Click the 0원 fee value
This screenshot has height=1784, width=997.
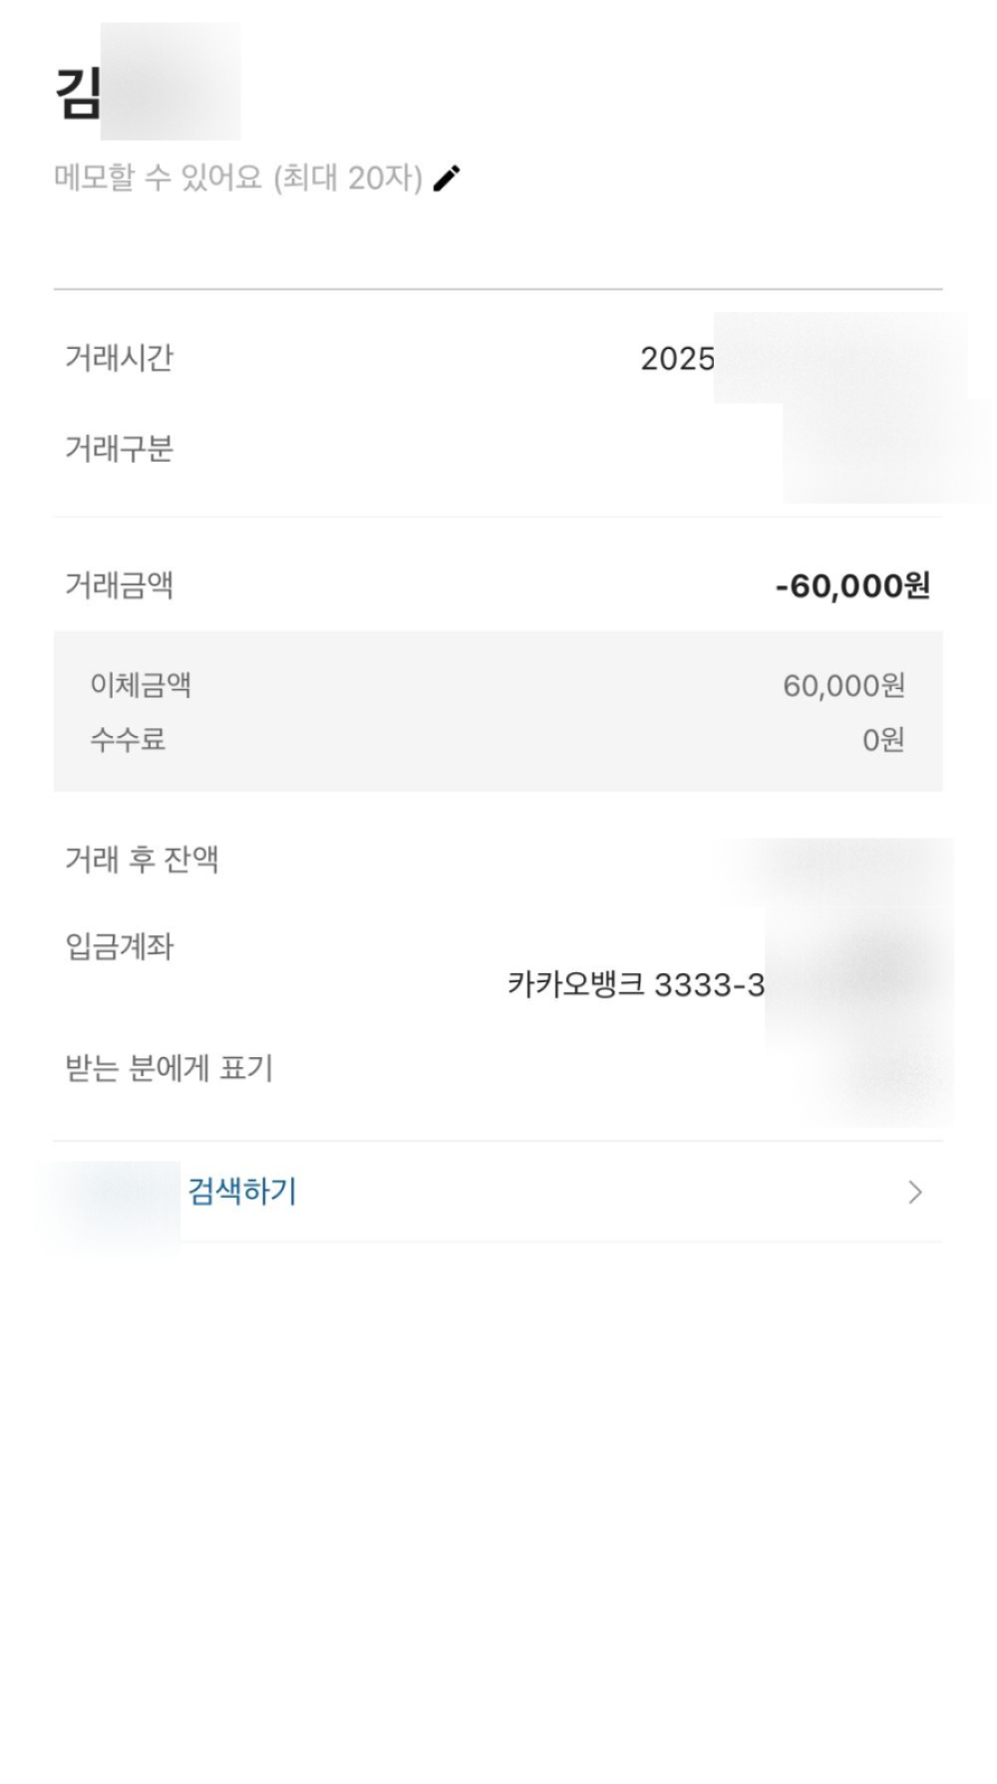click(x=883, y=740)
